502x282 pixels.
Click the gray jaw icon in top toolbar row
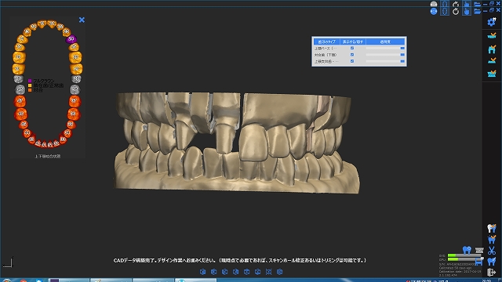(x=434, y=4)
